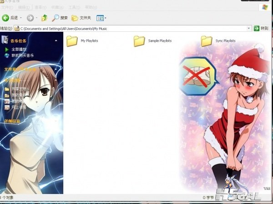Go up one folder level
The image size is (273, 204).
click(44, 18)
